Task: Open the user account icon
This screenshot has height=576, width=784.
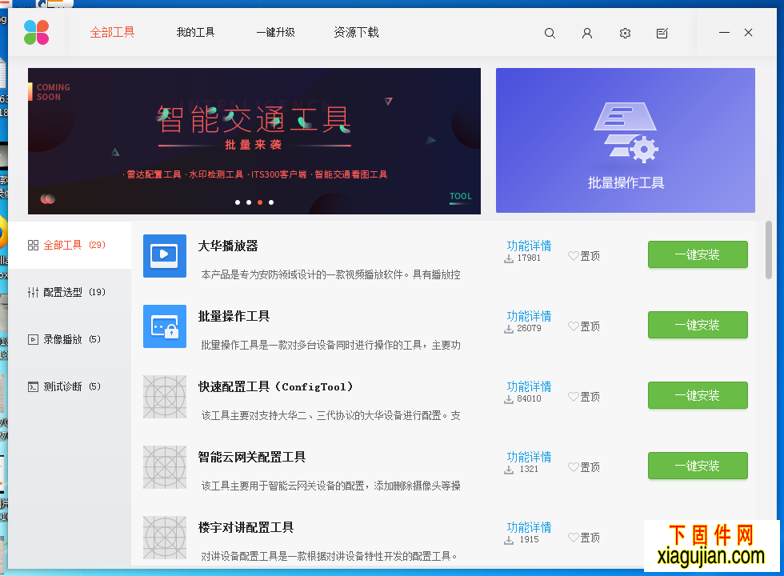Action: coord(587,34)
